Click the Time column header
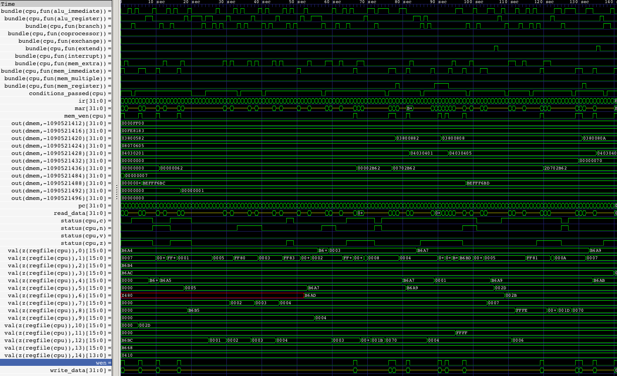This screenshot has width=617, height=376. tap(9, 4)
